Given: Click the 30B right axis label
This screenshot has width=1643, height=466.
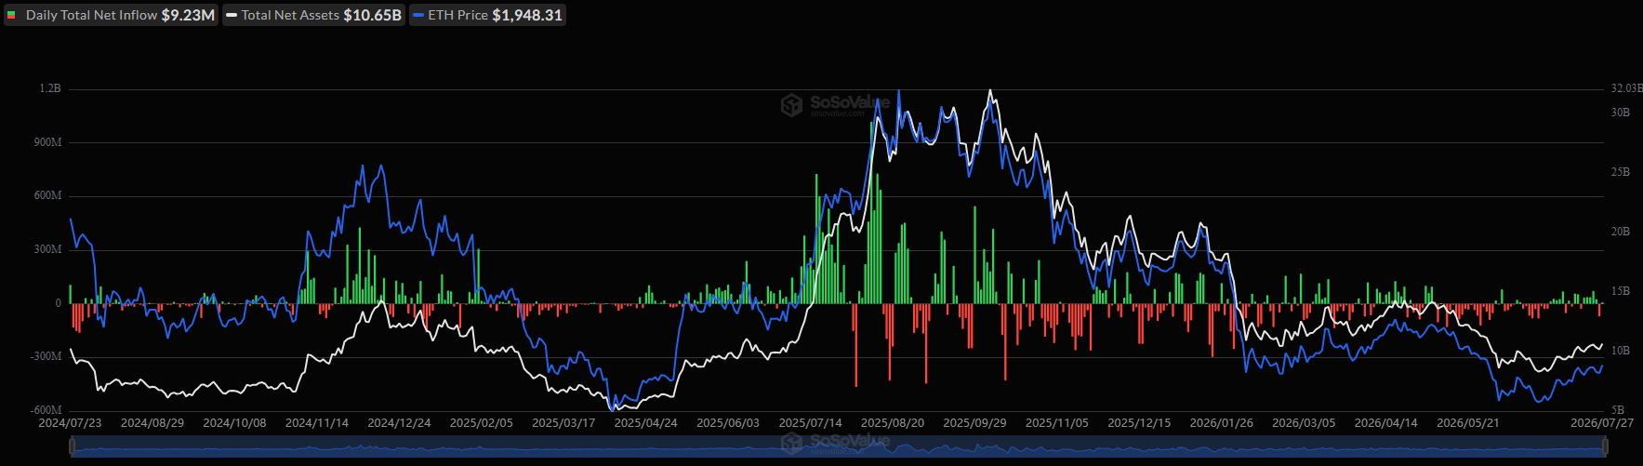Looking at the screenshot, I should [1620, 113].
